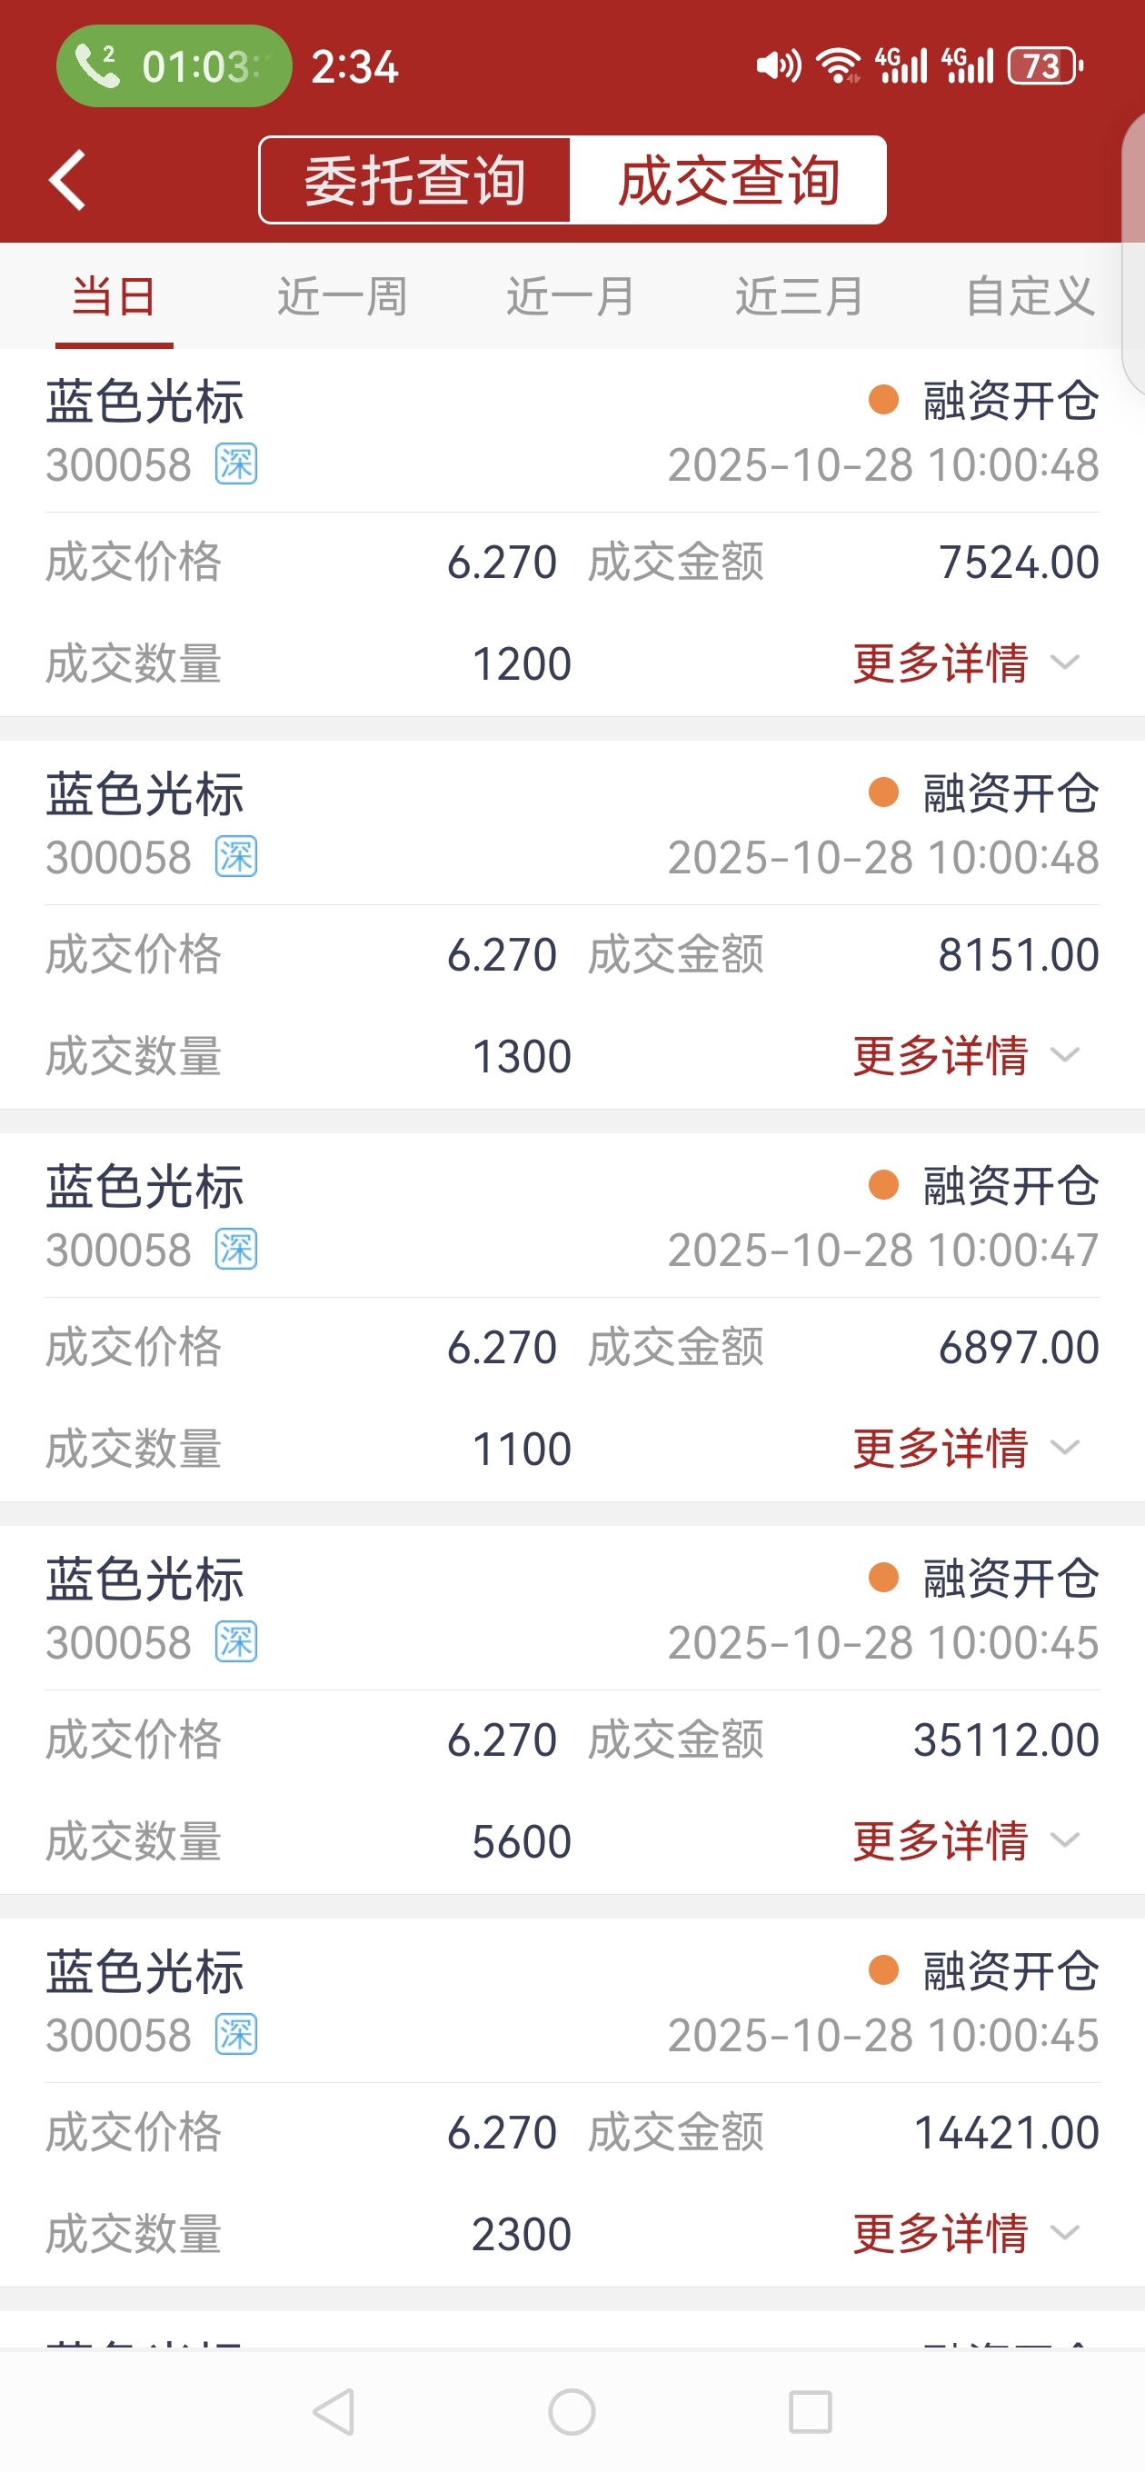Select the 成交查询 segment
The width and height of the screenshot is (1145, 2472).
point(729,181)
